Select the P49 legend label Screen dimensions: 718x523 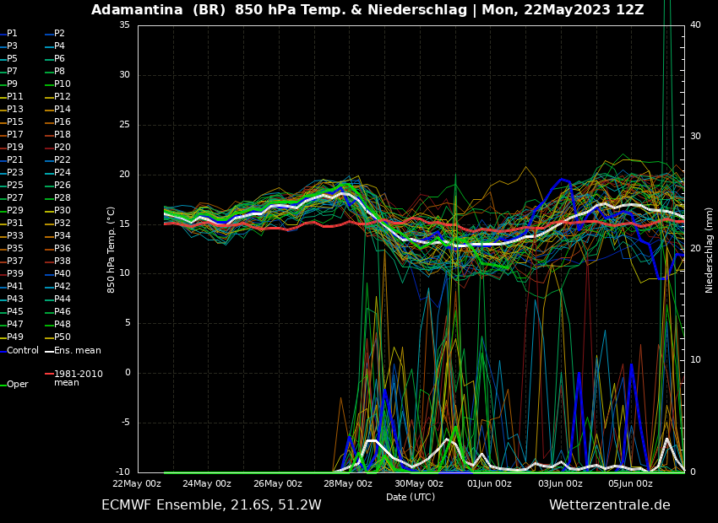pyautogui.click(x=12, y=337)
